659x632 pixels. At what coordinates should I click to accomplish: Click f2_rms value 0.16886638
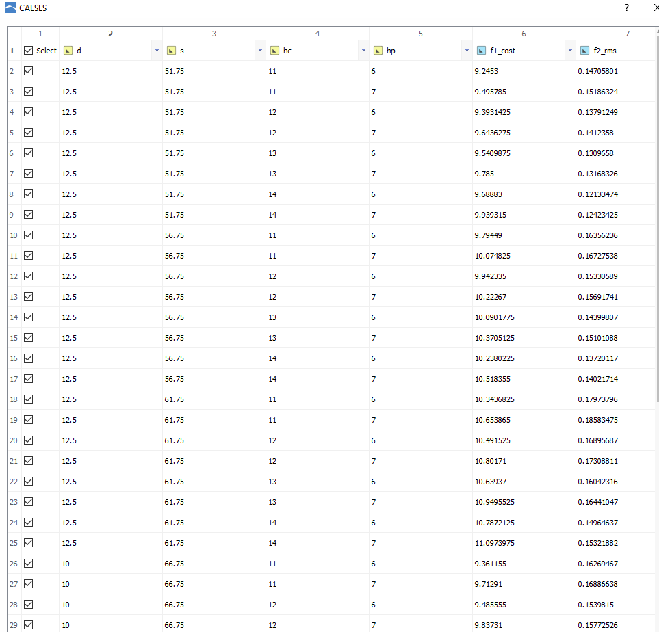(597, 584)
